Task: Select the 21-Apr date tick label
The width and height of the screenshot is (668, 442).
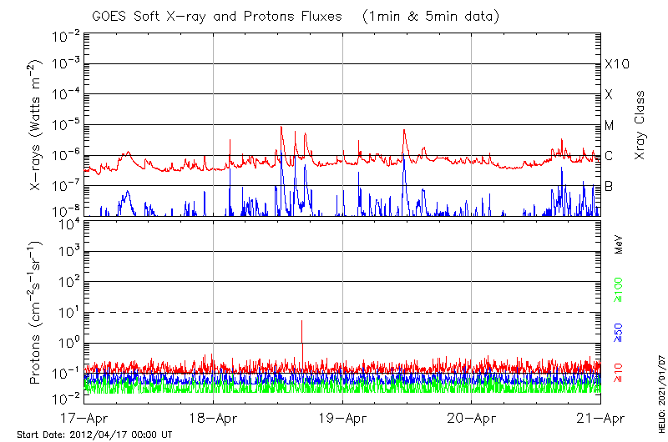Action: coord(600,417)
